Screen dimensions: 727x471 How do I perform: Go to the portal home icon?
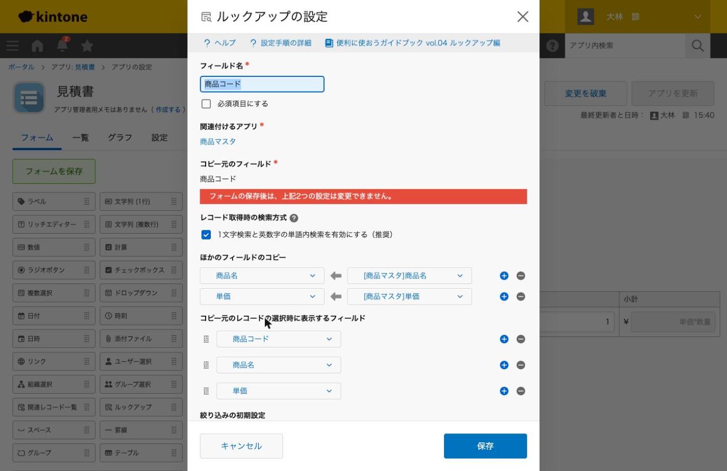pyautogui.click(x=37, y=46)
